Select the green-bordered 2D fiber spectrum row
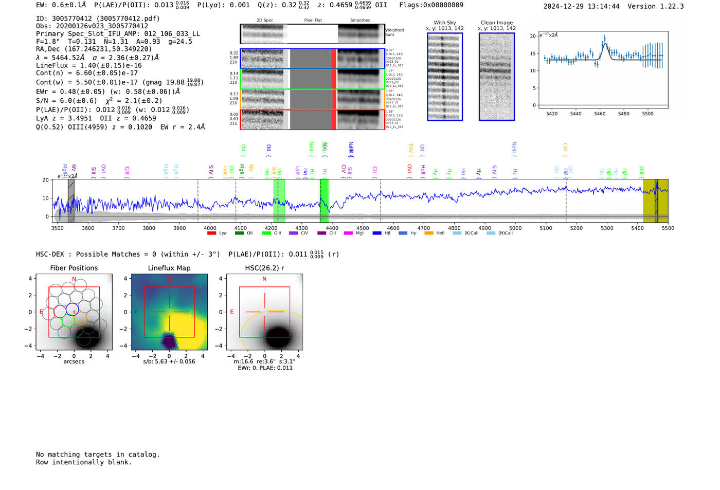720x490 pixels. point(313,79)
